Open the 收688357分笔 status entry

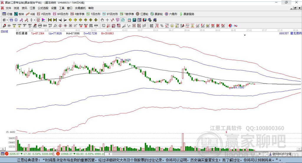click(280, 154)
